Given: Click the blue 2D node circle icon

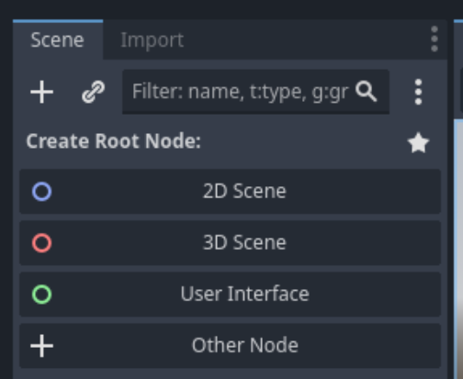Looking at the screenshot, I should click(42, 192).
